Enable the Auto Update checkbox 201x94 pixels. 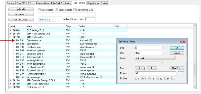pos(39,10)
